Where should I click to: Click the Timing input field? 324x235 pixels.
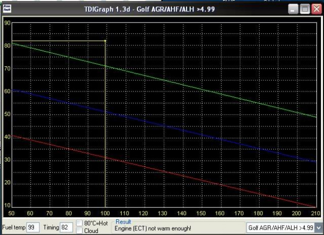click(66, 227)
